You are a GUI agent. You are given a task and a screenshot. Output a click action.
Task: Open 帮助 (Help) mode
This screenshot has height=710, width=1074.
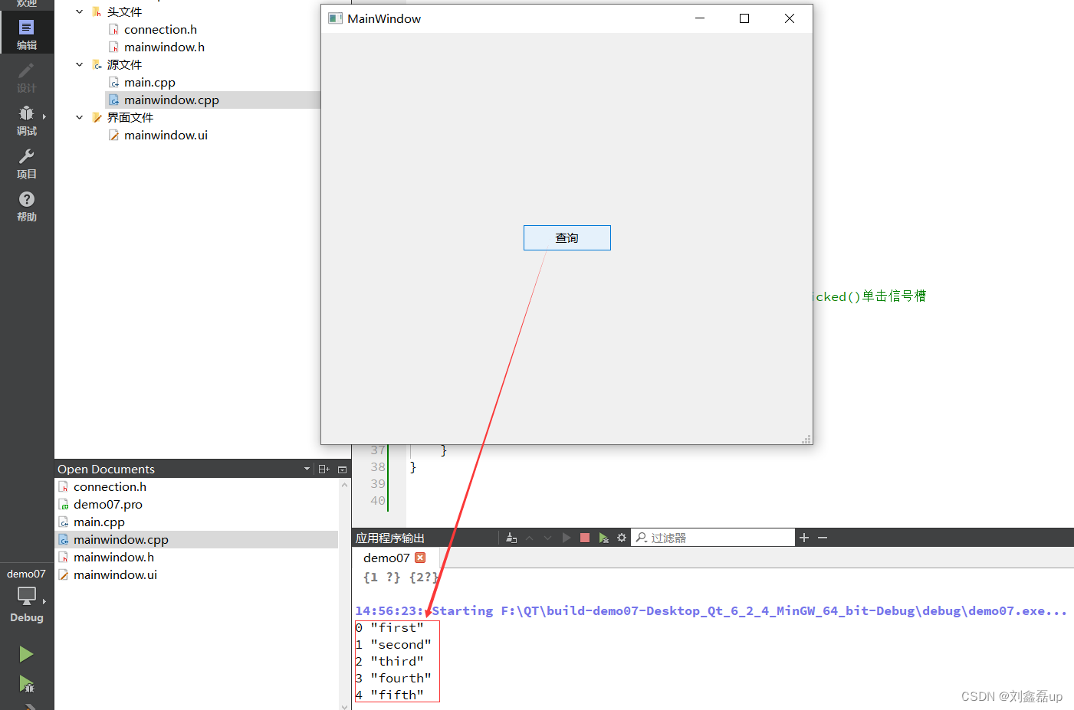26,206
